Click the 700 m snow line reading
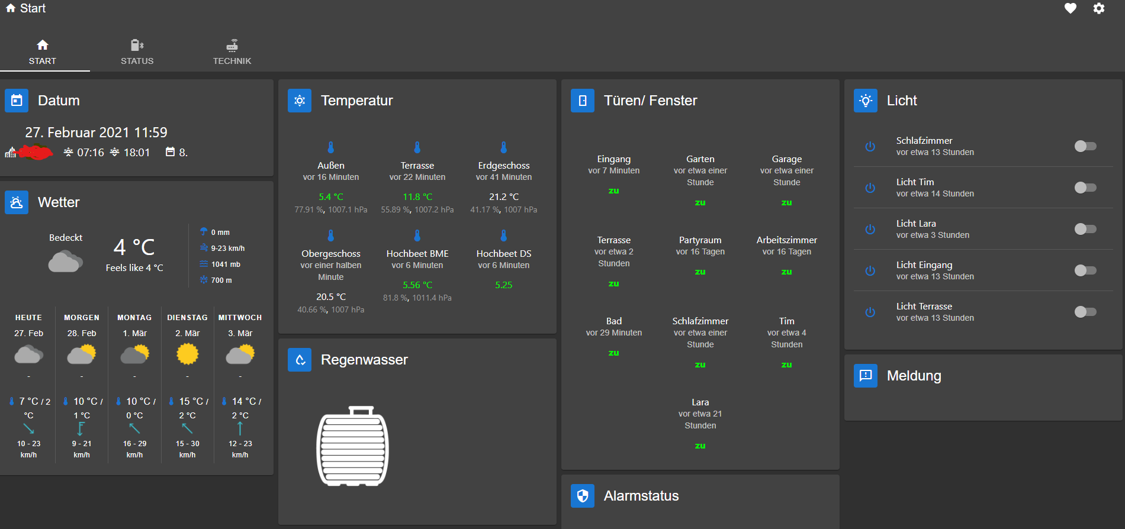The height and width of the screenshot is (529, 1125). 221,280
